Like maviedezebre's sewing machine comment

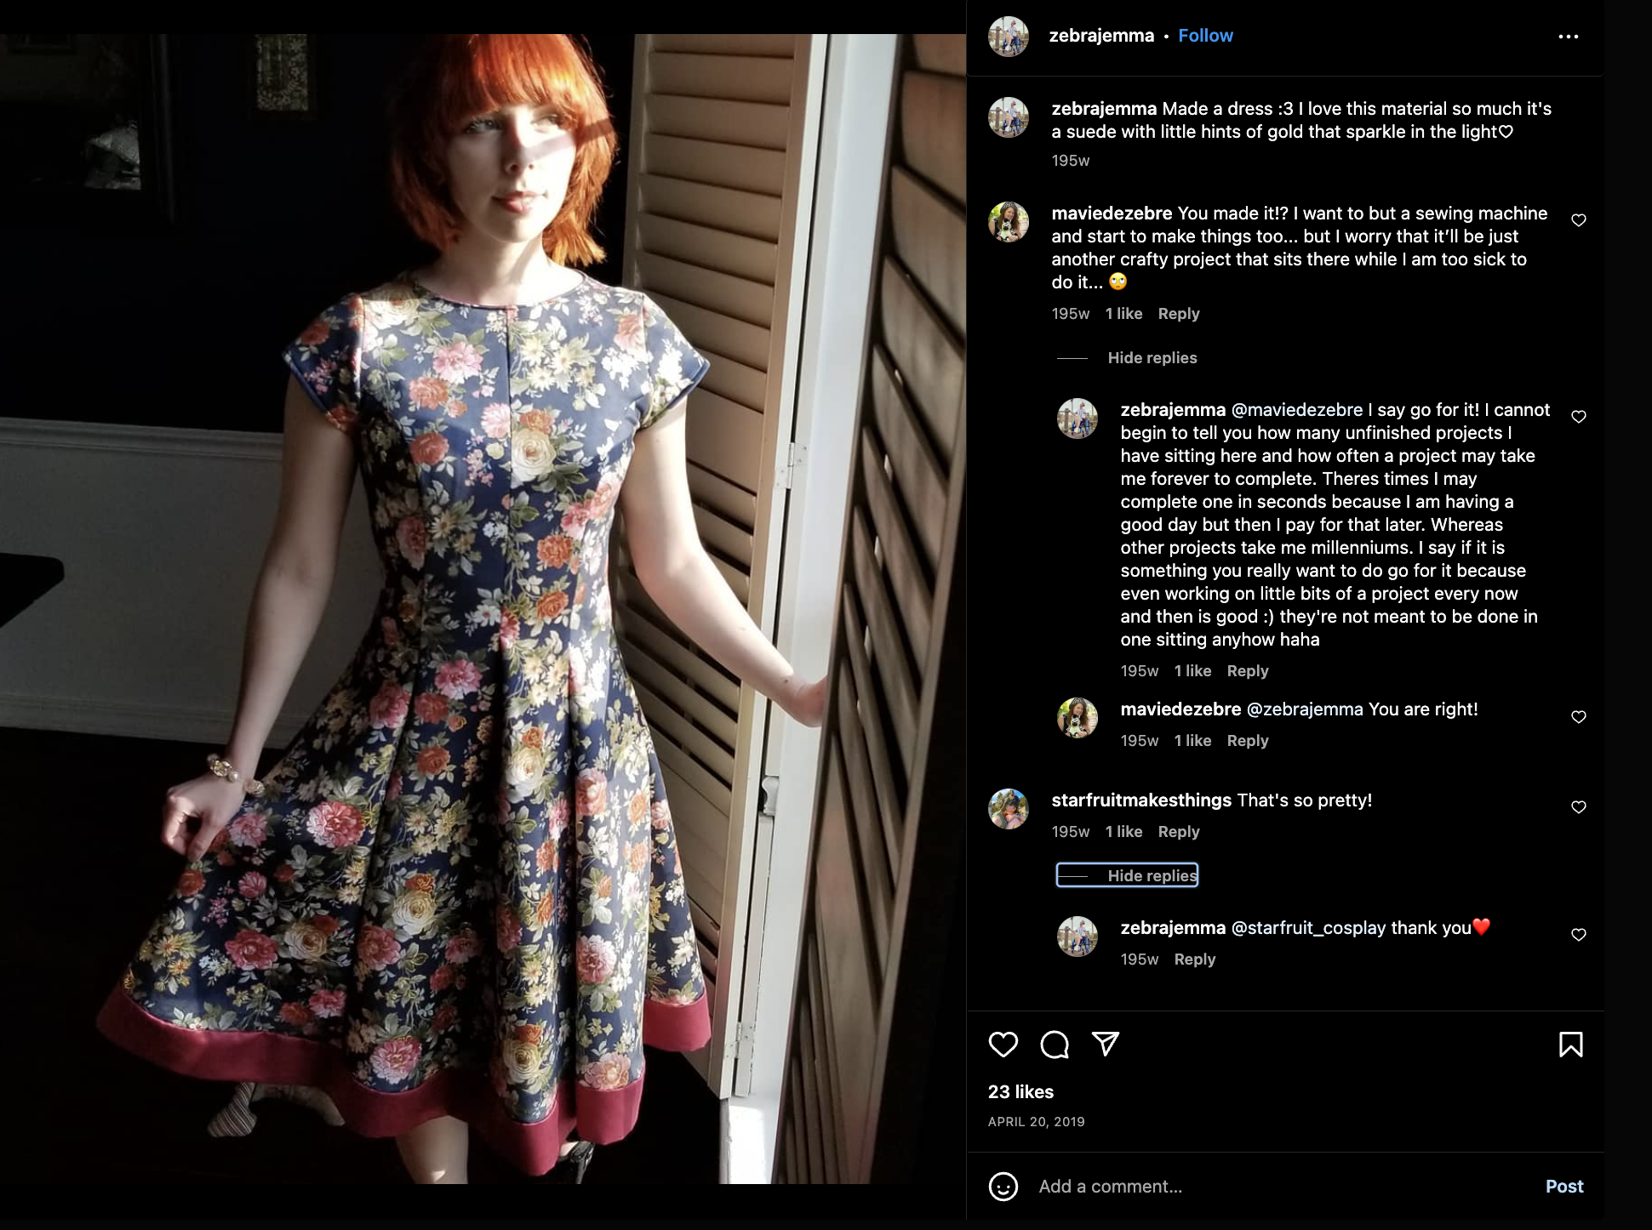[1578, 220]
